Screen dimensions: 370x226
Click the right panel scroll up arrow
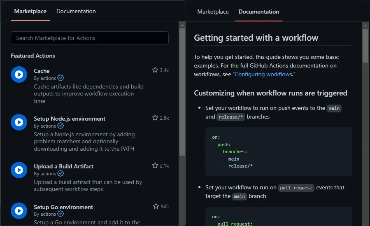(x=365, y=26)
